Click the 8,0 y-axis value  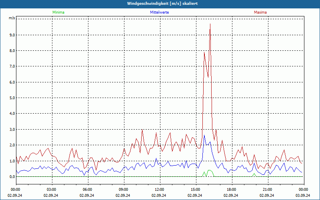[12, 51]
